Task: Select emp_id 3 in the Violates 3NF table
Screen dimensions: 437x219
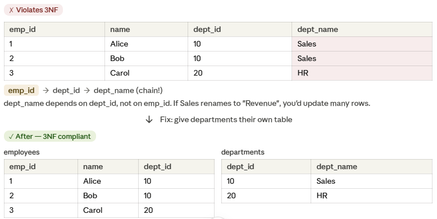Action: tap(54, 73)
